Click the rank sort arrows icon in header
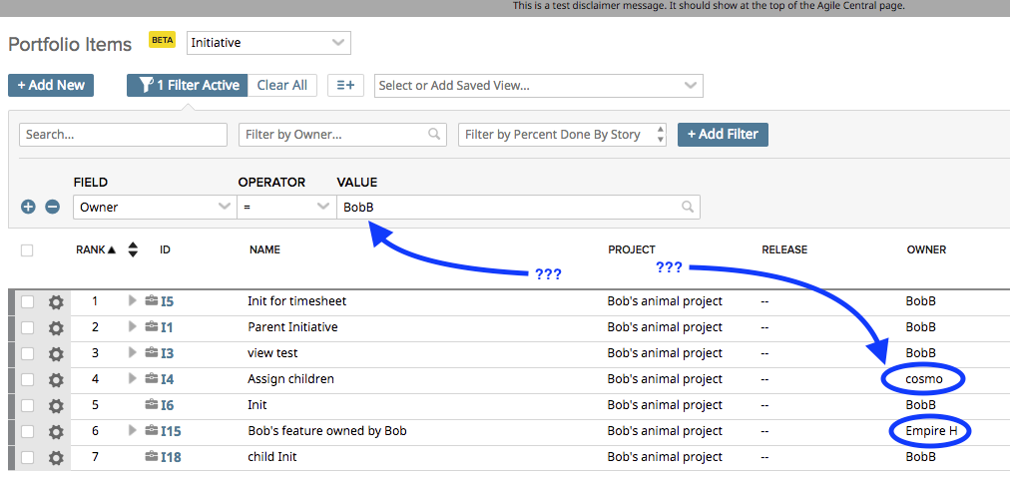The image size is (1010, 480). [x=133, y=249]
